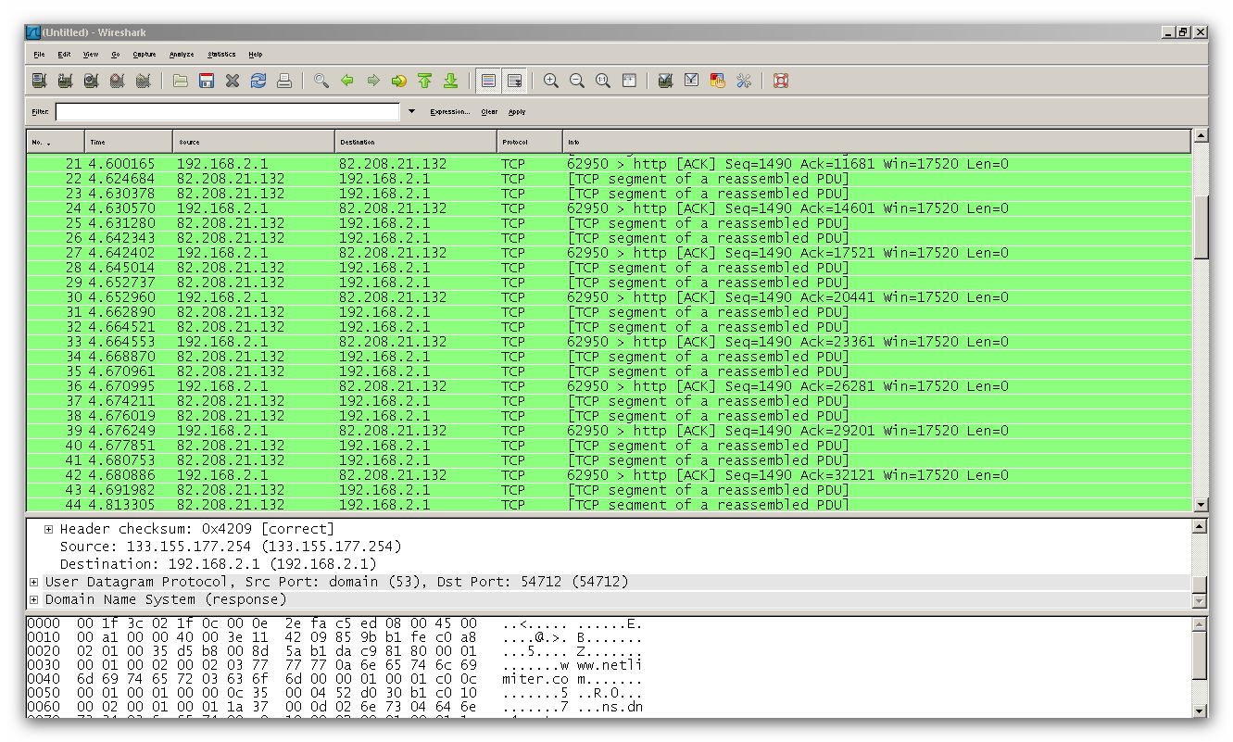
Task: Restart the running live capture
Action: pyautogui.click(x=143, y=81)
